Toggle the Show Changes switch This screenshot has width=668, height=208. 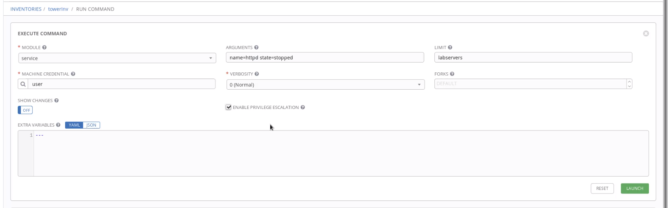pyautogui.click(x=25, y=110)
